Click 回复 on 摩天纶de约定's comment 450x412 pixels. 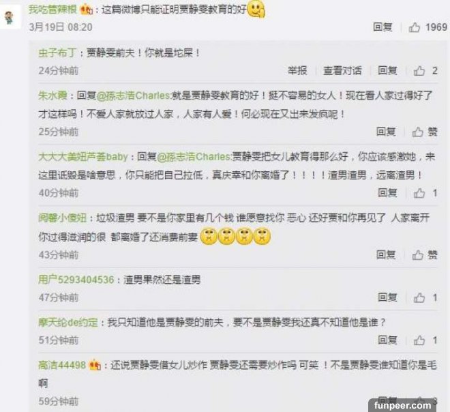pos(387,340)
